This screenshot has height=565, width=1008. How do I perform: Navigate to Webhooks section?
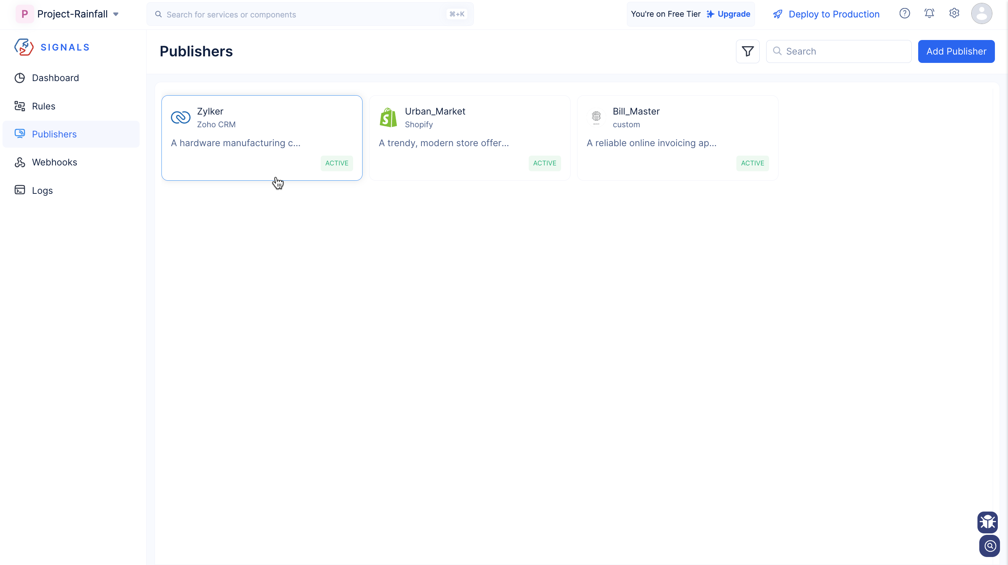coord(55,162)
